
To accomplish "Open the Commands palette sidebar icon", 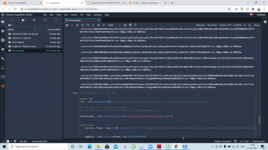I will (3, 49).
